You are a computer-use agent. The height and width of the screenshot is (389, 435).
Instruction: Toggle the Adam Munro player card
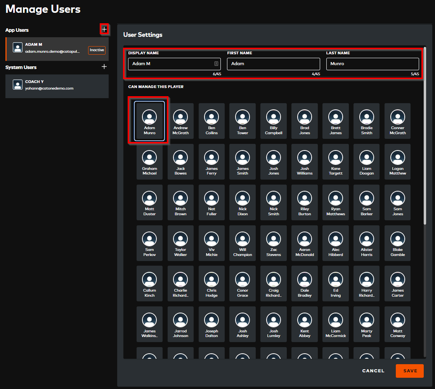tap(149, 121)
